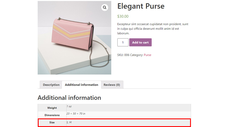Select the Size attribute row label
Screen dimensions: 229x127
pos(52,122)
